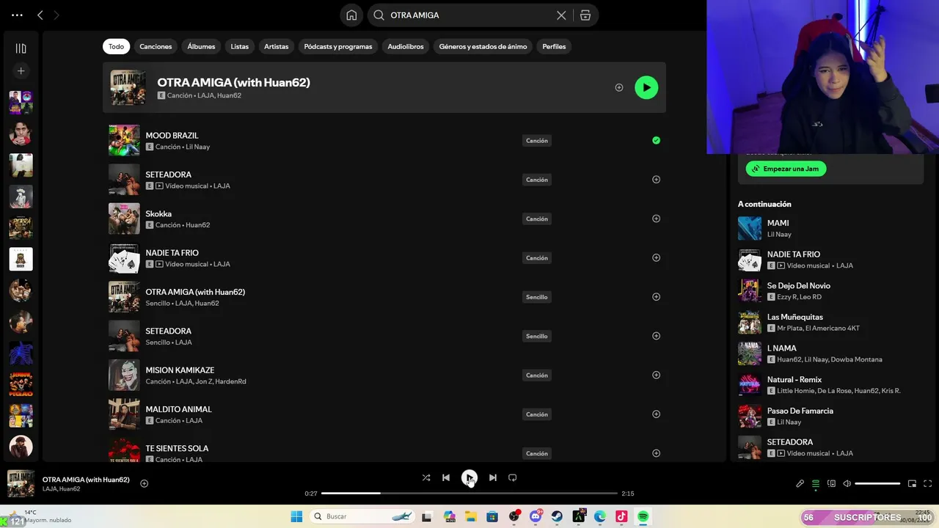Click Empezar una Jam button
This screenshot has width=939, height=528.
pos(786,169)
